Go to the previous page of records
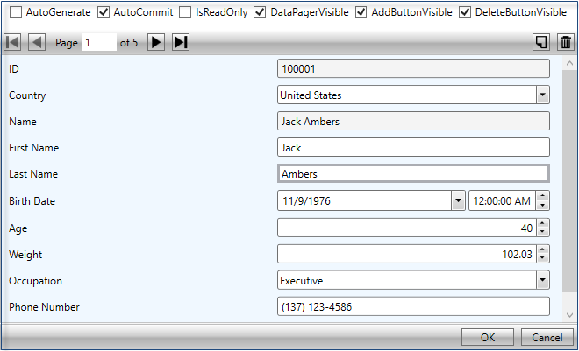The width and height of the screenshot is (579, 351). [37, 42]
